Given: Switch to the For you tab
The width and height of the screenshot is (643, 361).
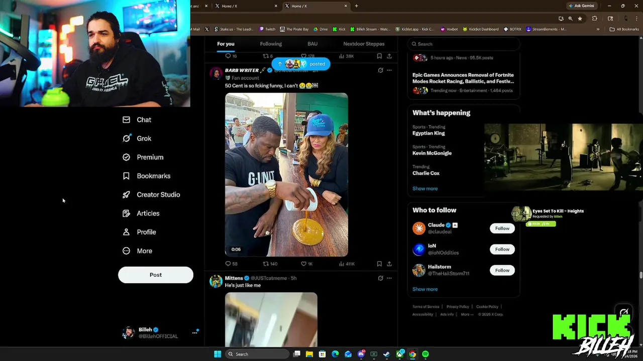Looking at the screenshot, I should [x=226, y=44].
